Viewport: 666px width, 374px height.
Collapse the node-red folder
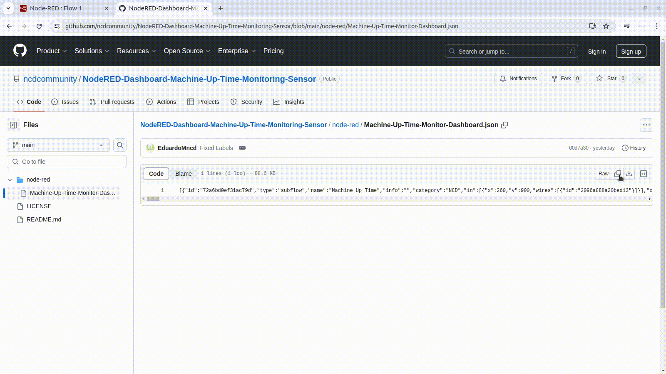click(10, 180)
